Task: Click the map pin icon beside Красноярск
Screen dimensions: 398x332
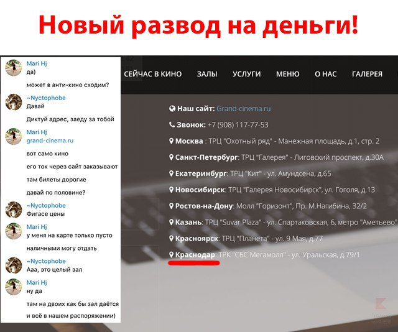Action: (172, 238)
